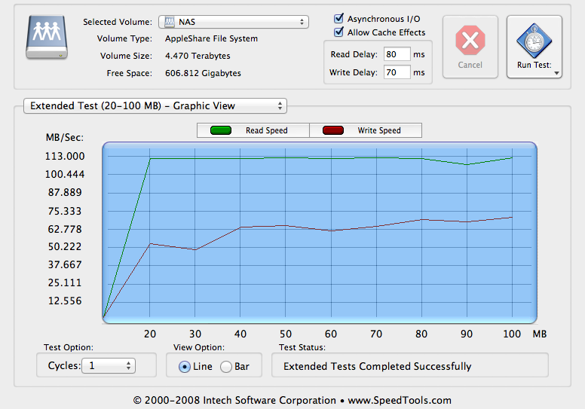Switch to Bar view option

[225, 367]
